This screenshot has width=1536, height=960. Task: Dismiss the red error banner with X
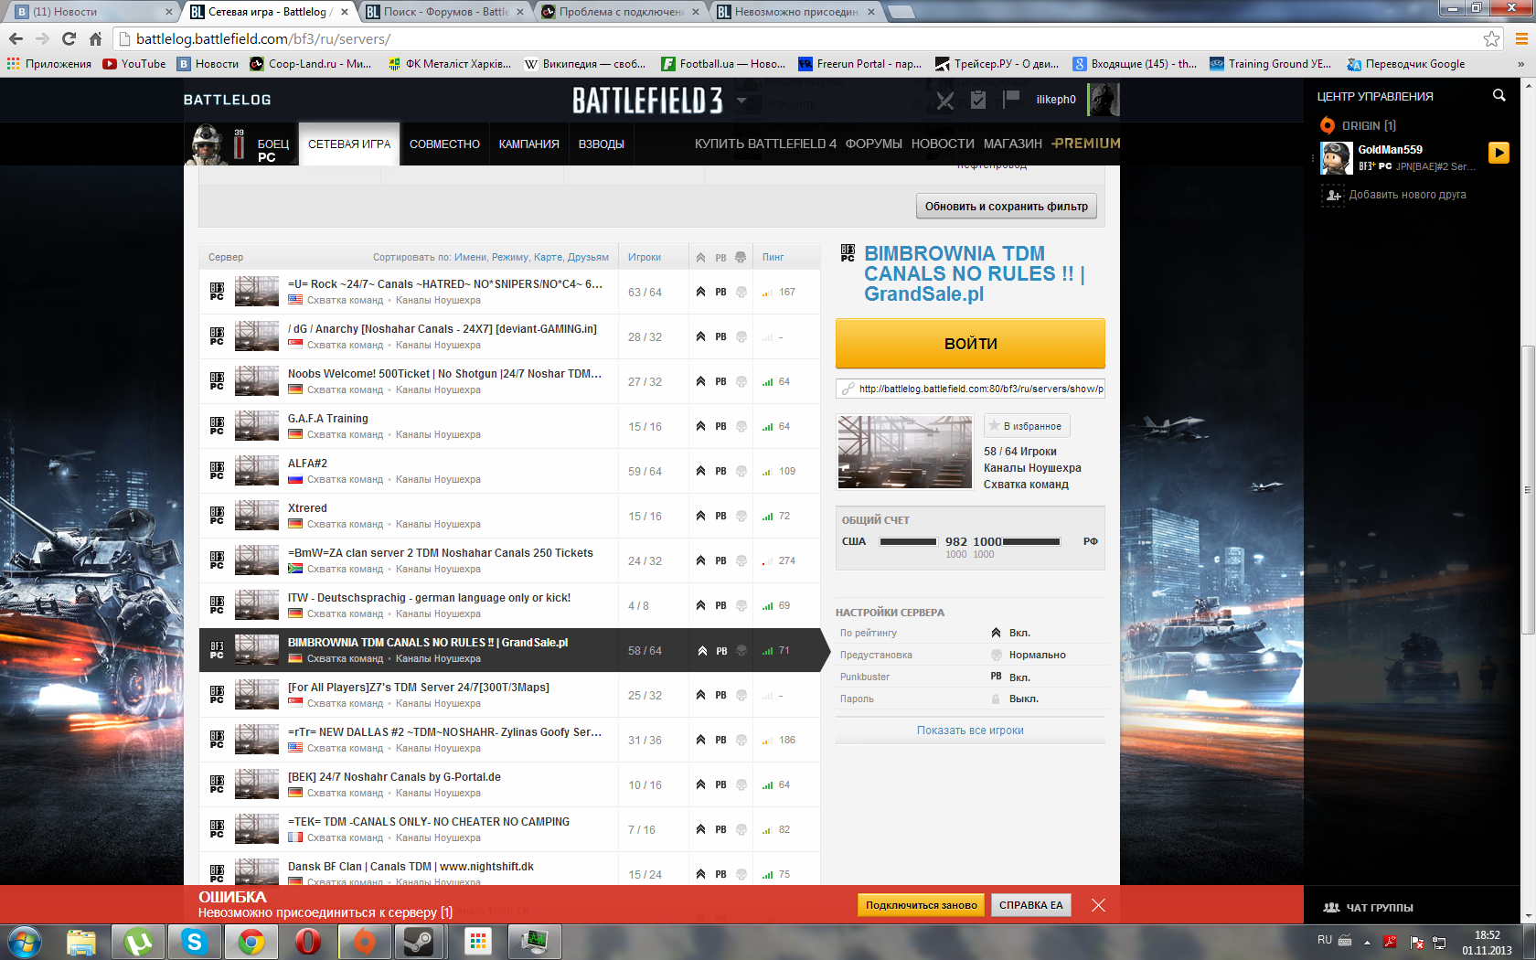pyautogui.click(x=1098, y=905)
